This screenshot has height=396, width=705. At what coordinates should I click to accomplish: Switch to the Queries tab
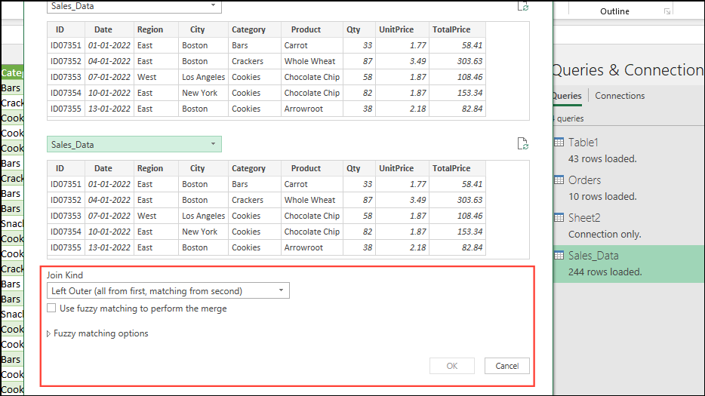tap(567, 96)
